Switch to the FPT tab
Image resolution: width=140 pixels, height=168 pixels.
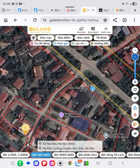click(x=7, y=10)
